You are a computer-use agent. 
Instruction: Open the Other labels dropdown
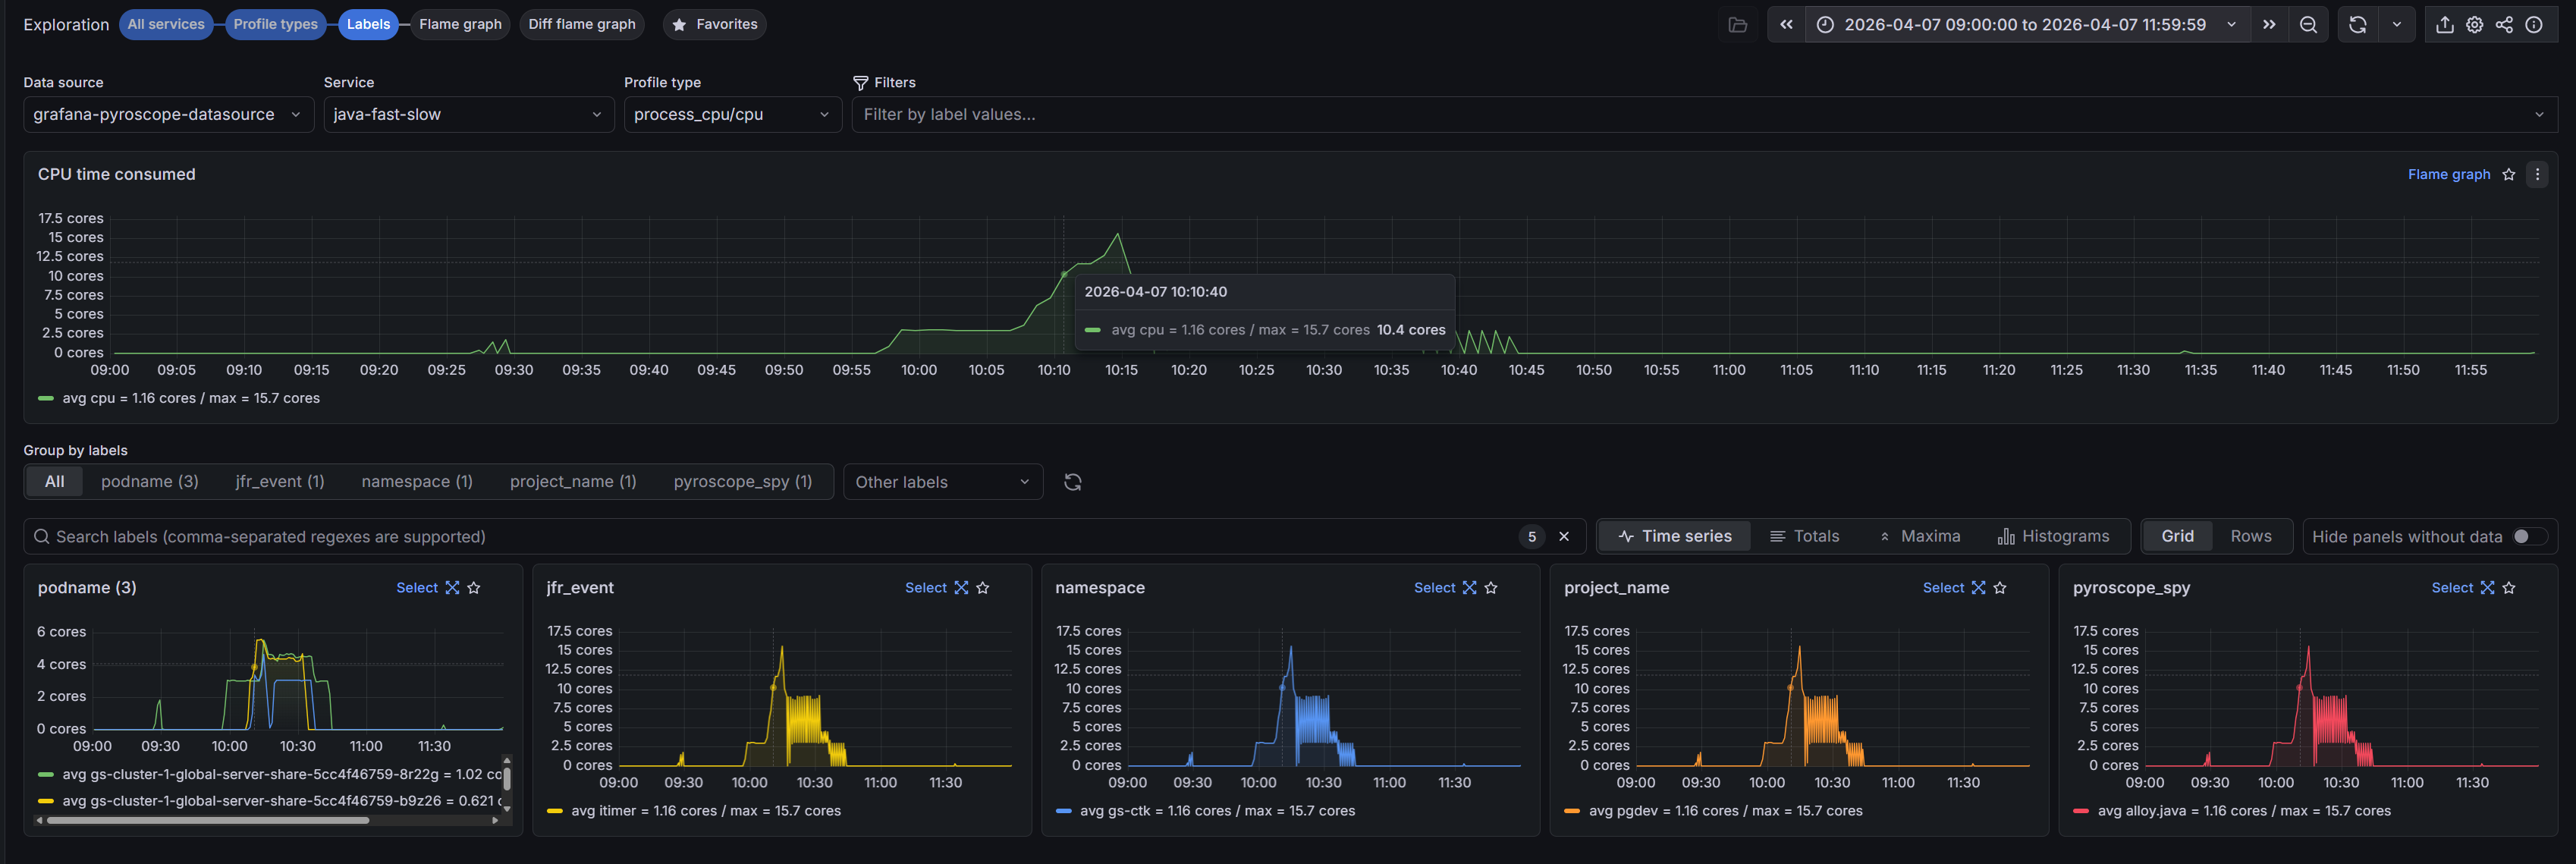943,482
